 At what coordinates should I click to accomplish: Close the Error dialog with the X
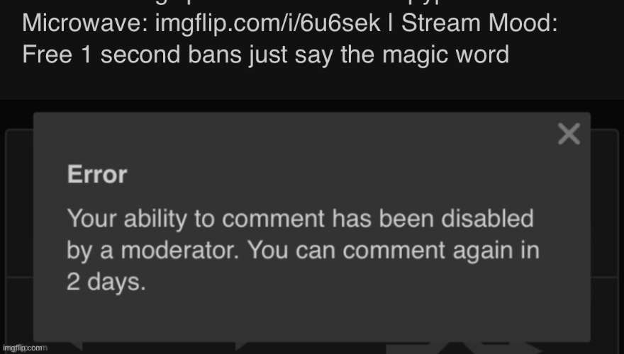(569, 134)
